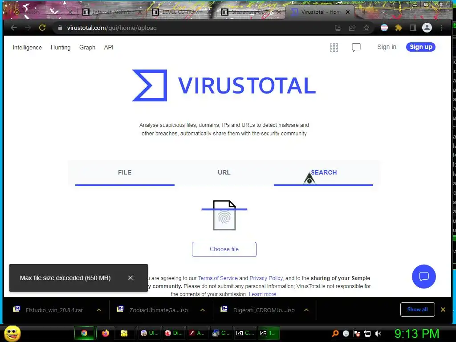Image resolution: width=456 pixels, height=342 pixels.
Task: Click the 9:13 PM clock
Action: 417,334
